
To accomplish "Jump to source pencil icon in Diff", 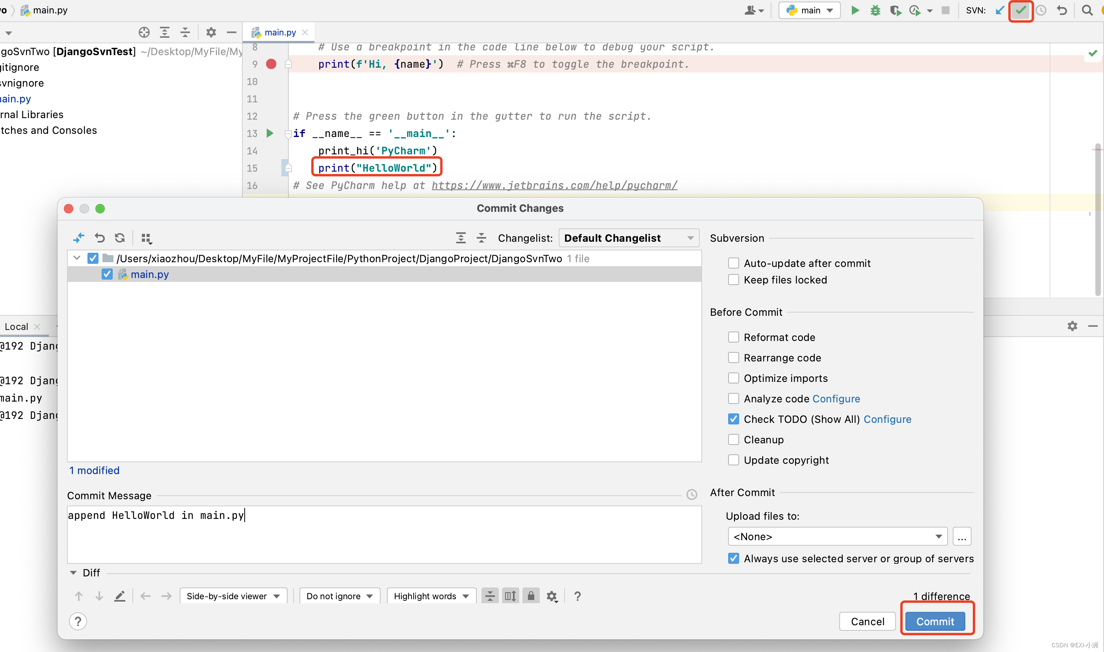I will [x=120, y=596].
